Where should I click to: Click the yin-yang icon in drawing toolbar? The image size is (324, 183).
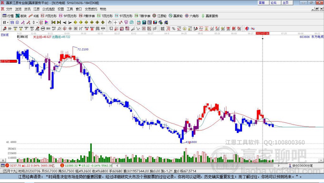tap(247, 29)
